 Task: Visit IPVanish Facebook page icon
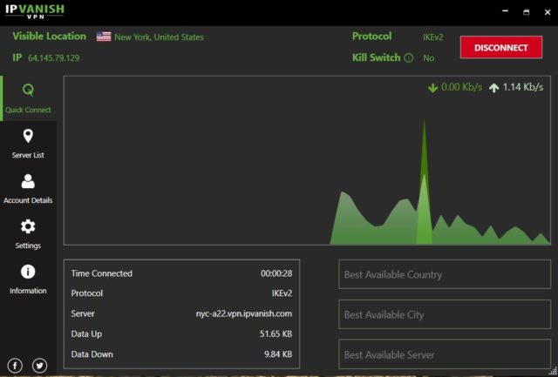pos(15,366)
